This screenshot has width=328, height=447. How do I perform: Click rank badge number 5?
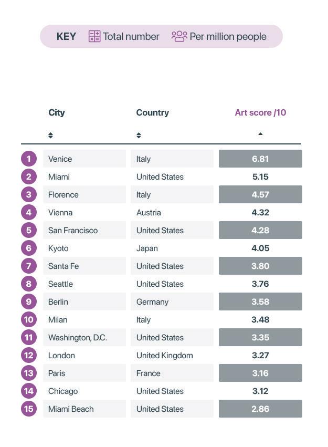tap(29, 230)
